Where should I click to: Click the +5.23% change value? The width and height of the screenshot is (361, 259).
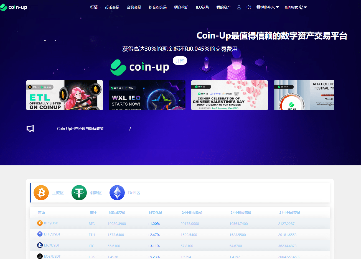click(x=154, y=257)
